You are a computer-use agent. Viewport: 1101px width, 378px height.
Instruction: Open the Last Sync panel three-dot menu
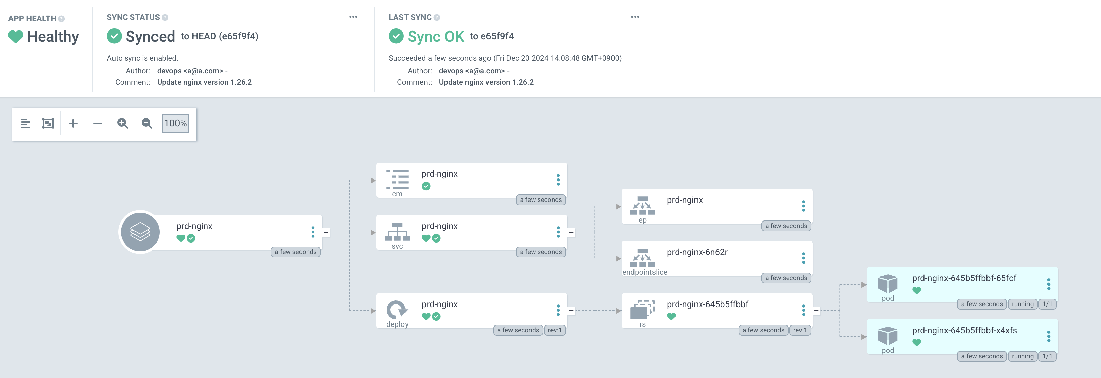635,17
